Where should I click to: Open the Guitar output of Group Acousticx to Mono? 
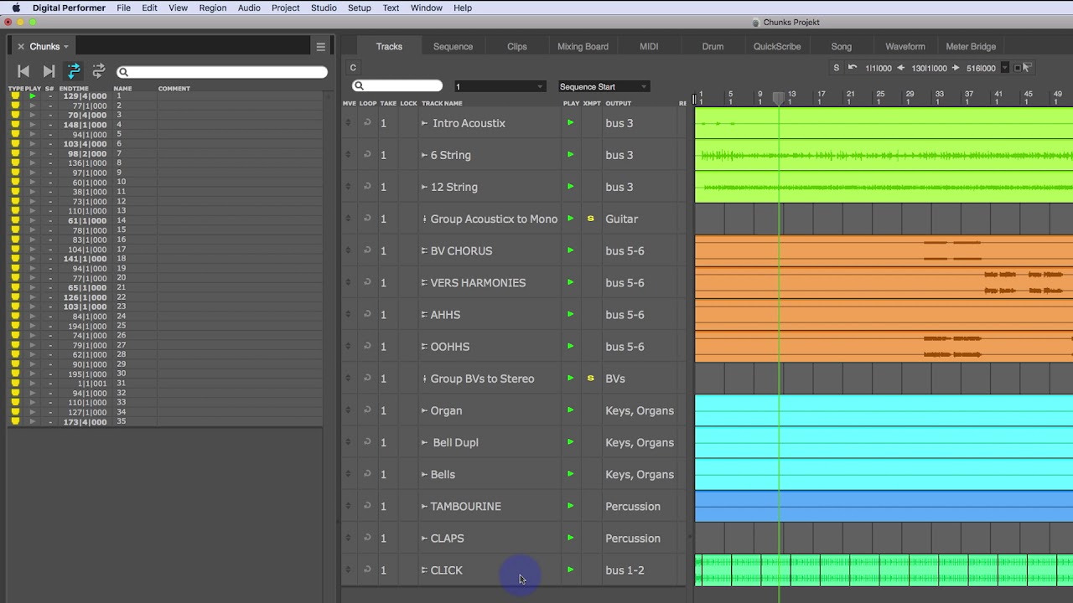tap(622, 219)
